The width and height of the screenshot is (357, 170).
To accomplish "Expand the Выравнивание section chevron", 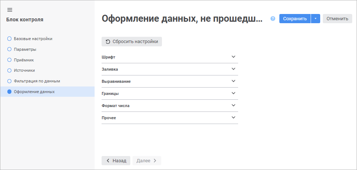I will pyautogui.click(x=233, y=81).
